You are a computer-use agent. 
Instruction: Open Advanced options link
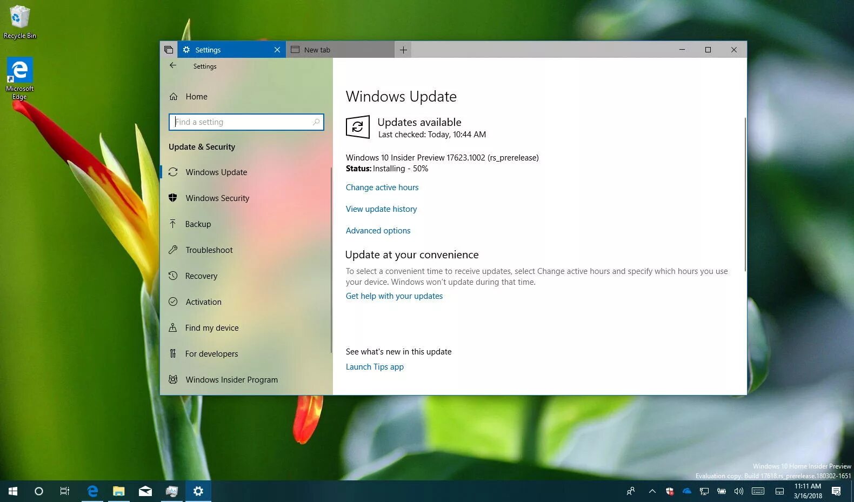378,231
